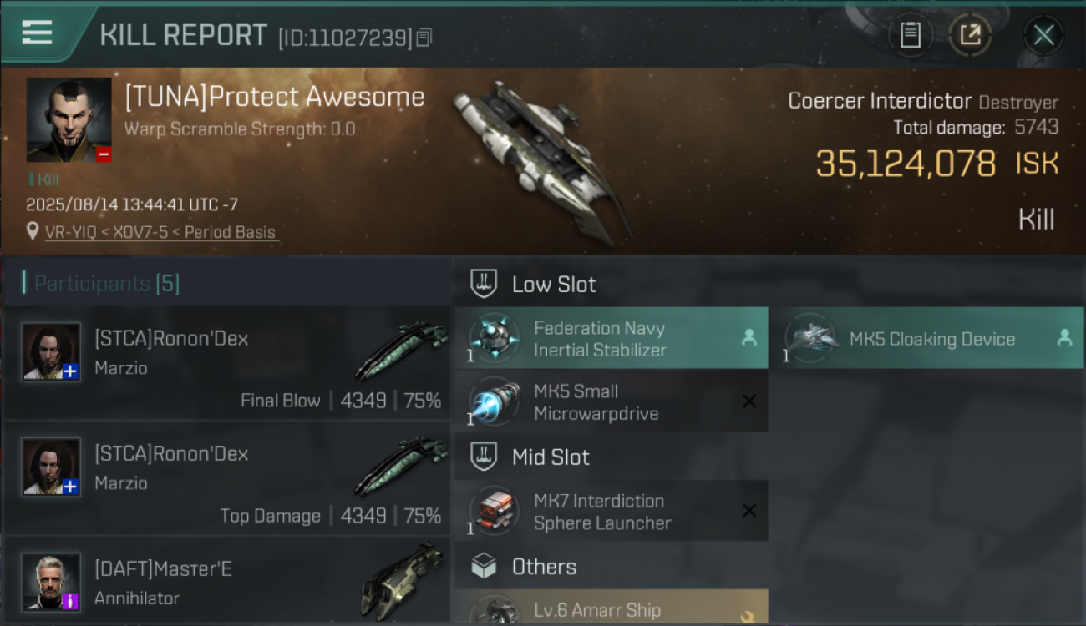Click the clipboard report icon
The image size is (1086, 626).
[910, 35]
